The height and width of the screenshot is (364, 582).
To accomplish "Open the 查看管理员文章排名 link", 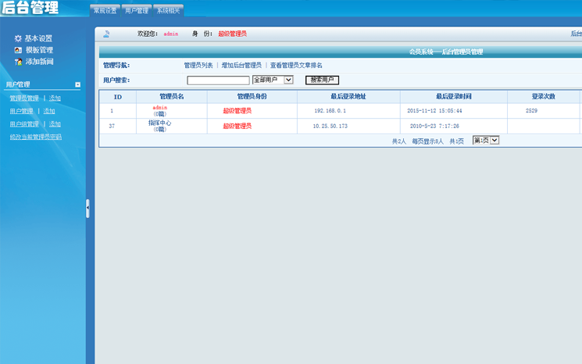I will point(296,66).
